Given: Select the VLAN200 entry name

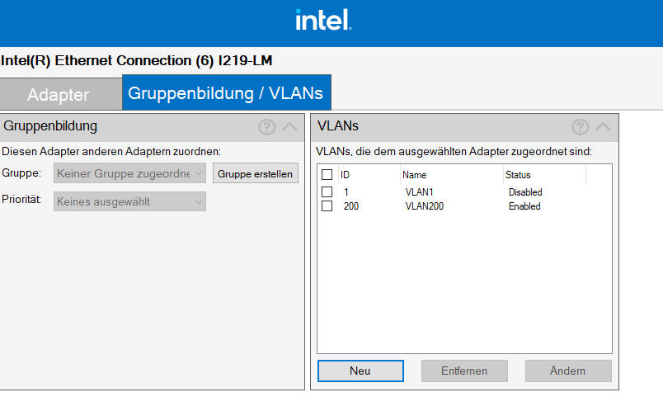Looking at the screenshot, I should point(425,206).
